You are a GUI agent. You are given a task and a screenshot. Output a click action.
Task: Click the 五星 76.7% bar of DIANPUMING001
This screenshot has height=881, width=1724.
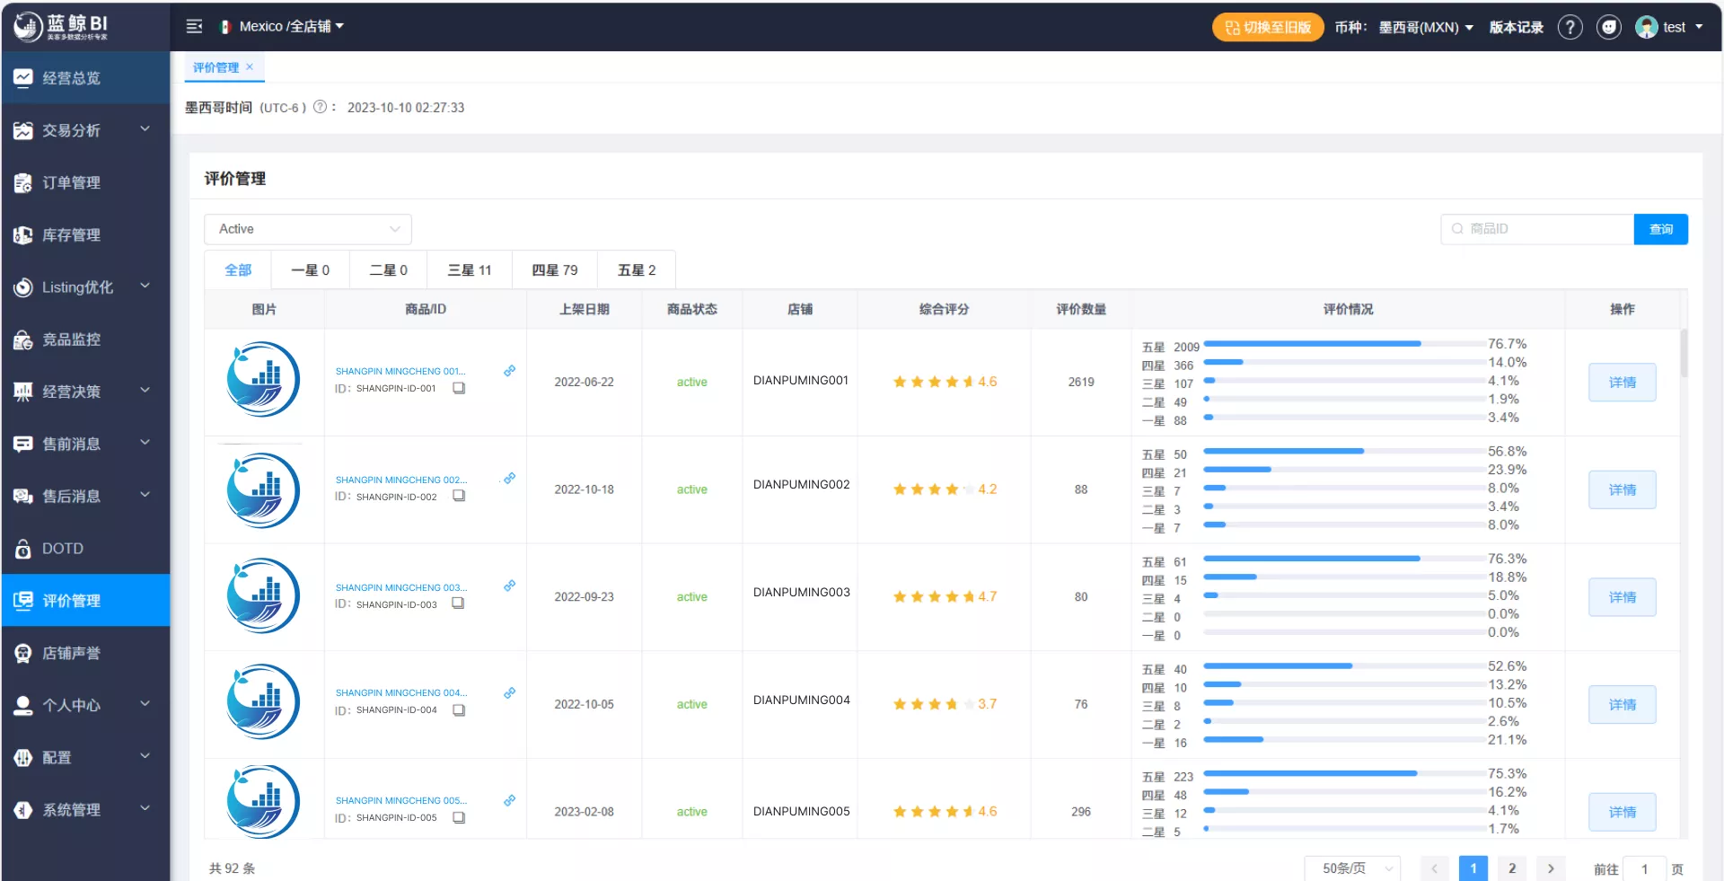(1344, 344)
